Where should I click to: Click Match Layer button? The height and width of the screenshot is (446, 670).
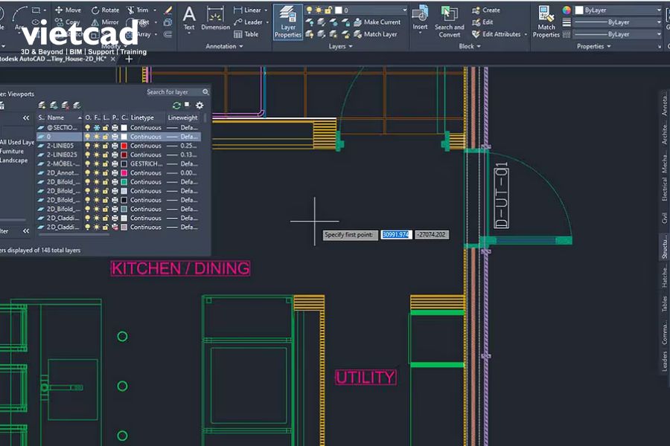click(x=376, y=34)
